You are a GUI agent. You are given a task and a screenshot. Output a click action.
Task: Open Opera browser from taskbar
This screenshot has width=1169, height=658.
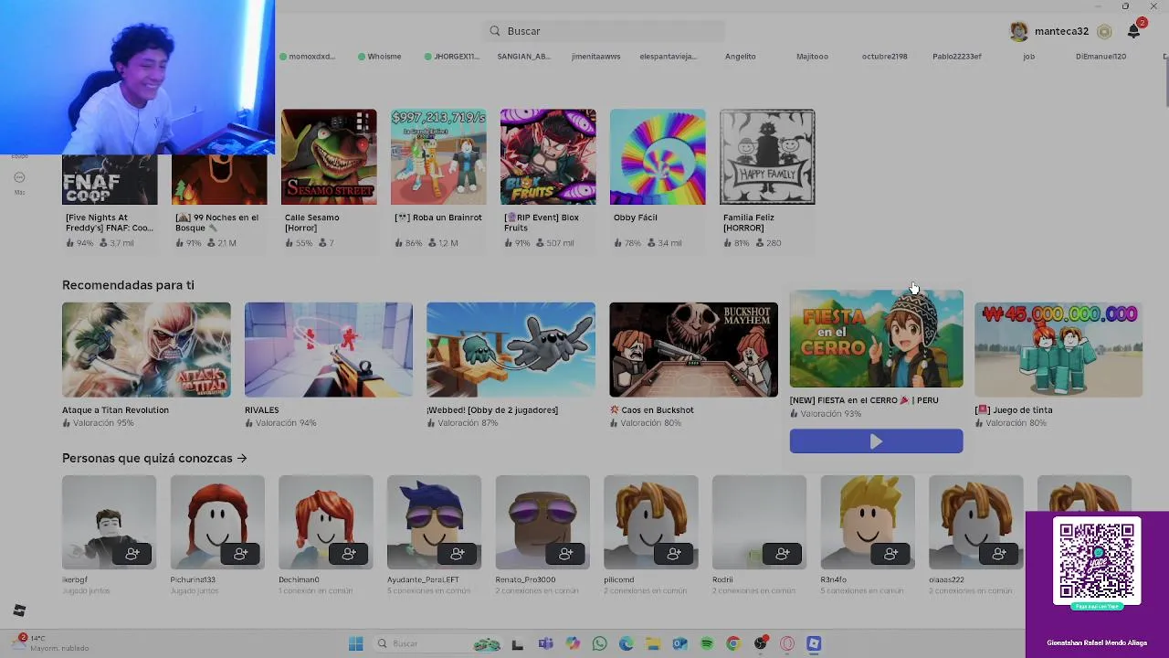pos(787,644)
